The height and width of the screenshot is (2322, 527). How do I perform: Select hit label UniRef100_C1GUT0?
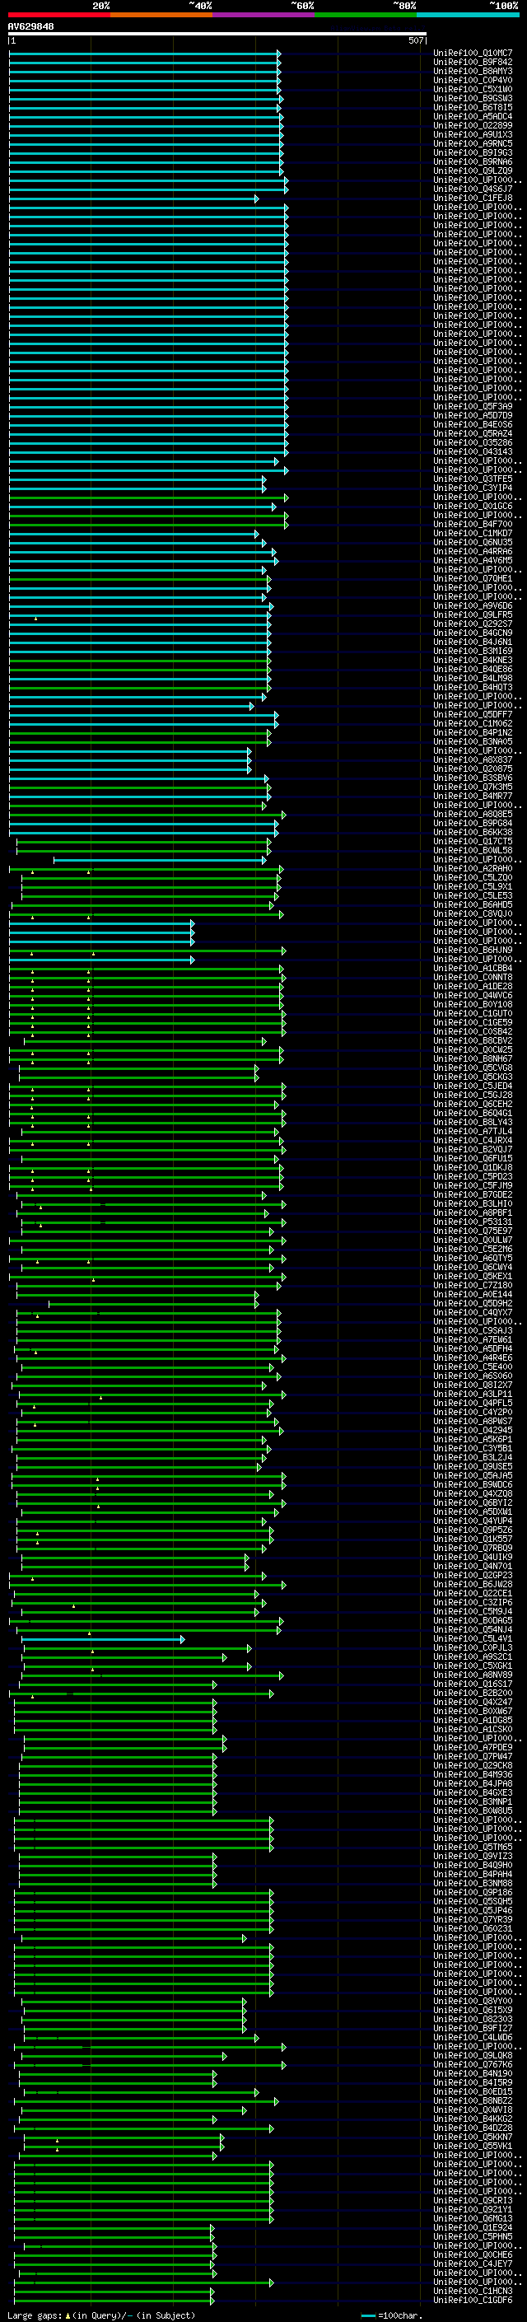coord(473,1013)
